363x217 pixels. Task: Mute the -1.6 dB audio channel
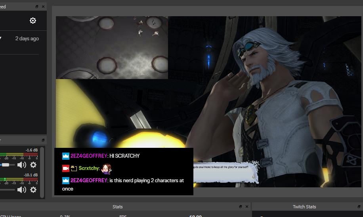click(21, 165)
